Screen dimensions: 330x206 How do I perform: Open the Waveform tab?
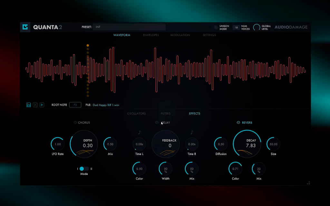tap(121, 35)
